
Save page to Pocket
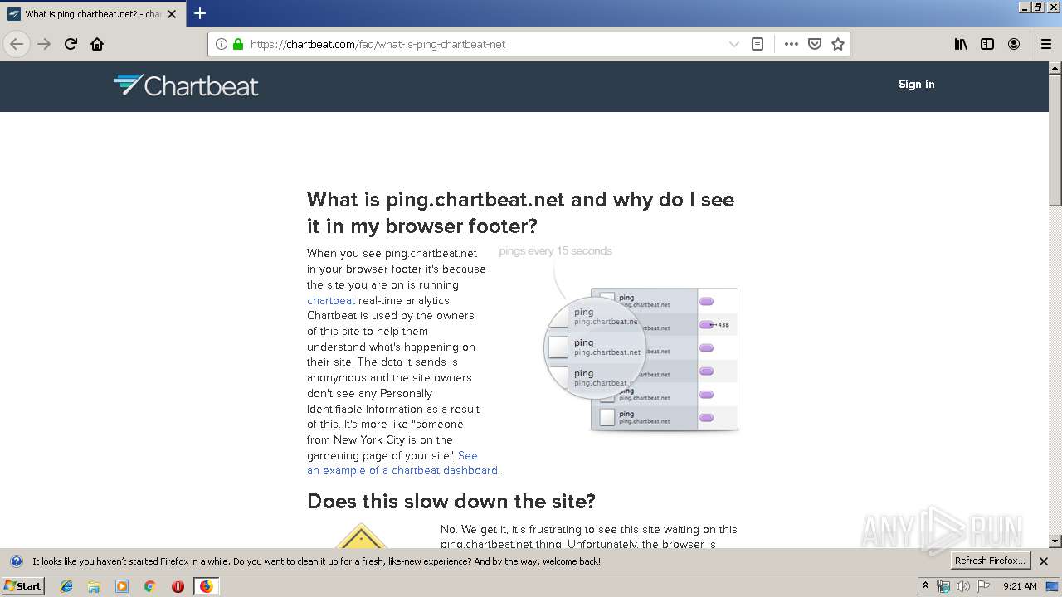click(815, 44)
